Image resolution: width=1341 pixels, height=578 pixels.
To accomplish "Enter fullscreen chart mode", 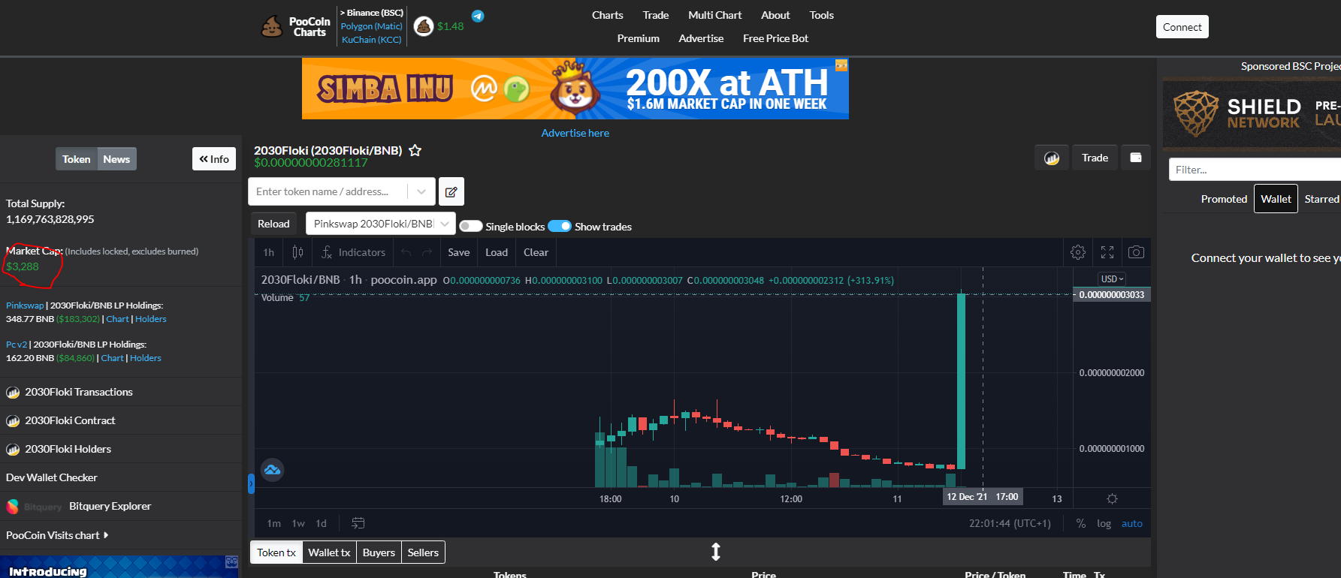I will tap(1107, 252).
